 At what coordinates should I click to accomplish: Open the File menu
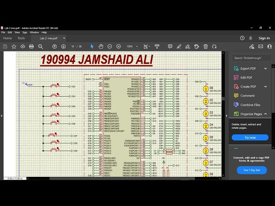pyautogui.click(x=3, y=33)
